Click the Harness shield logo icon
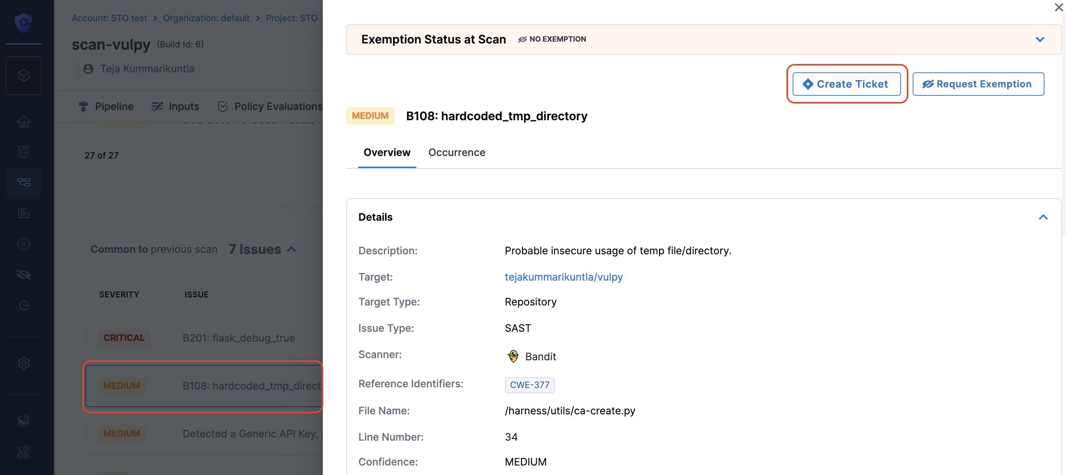Image resolution: width=1073 pixels, height=475 pixels. tap(23, 22)
